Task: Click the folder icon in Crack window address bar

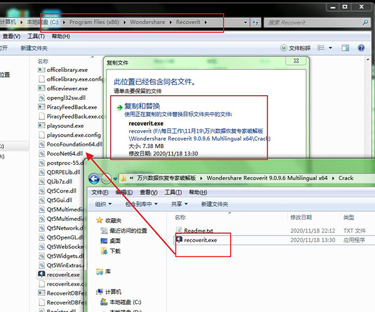Action: click(x=123, y=178)
